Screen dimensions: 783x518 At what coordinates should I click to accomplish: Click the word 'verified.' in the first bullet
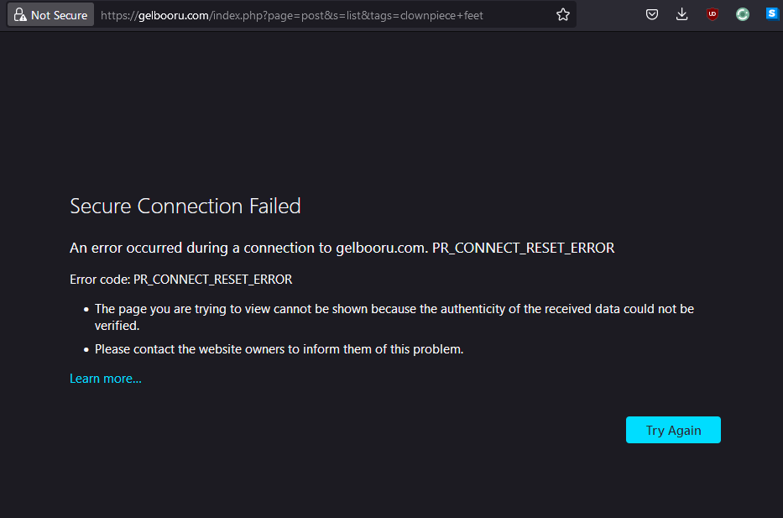117,326
